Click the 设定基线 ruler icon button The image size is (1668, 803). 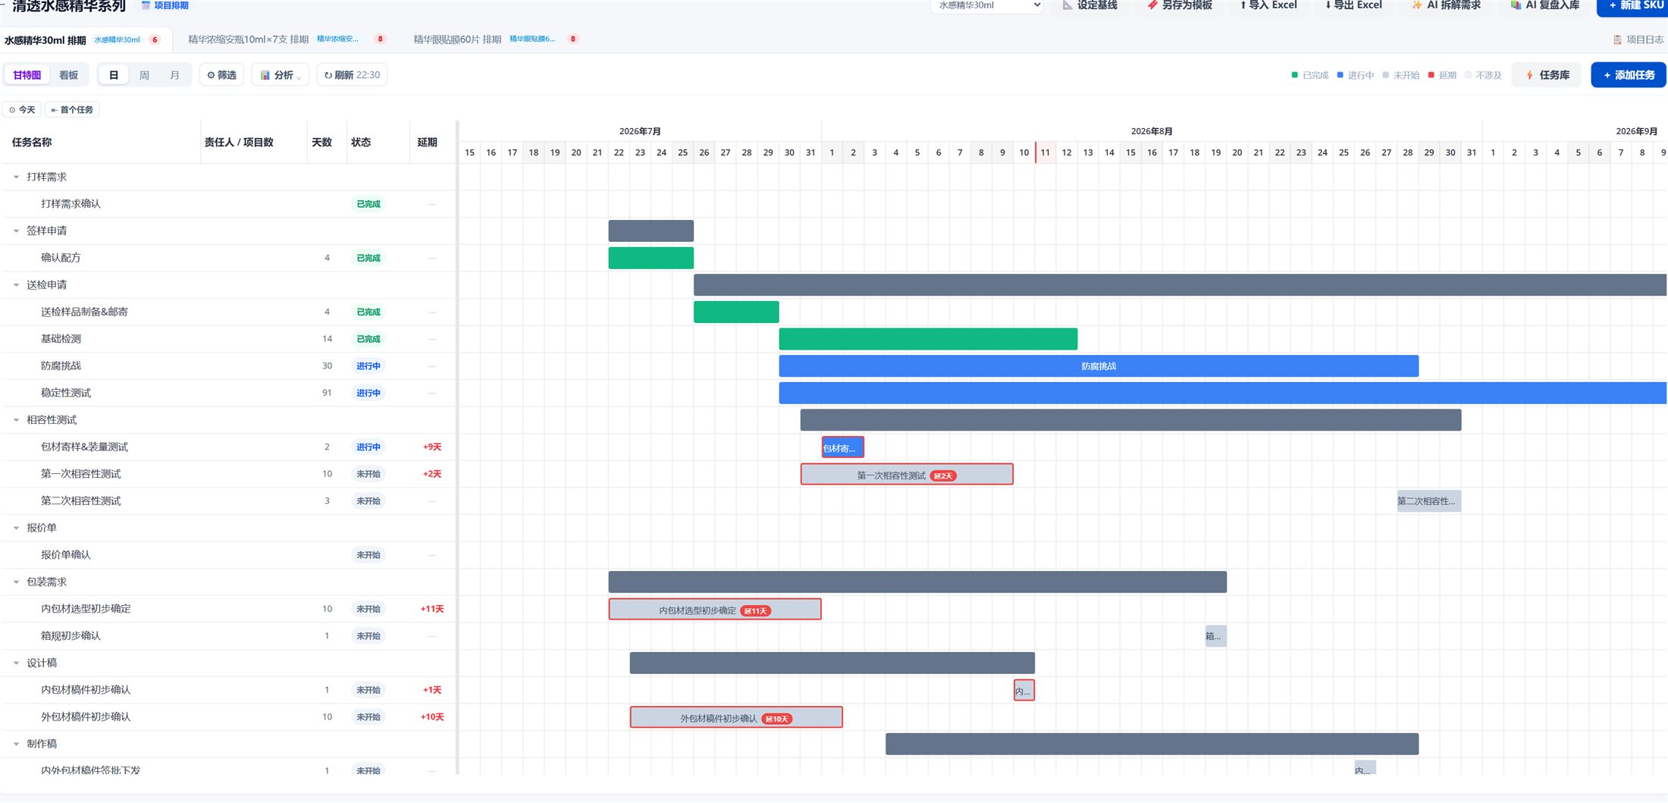click(1090, 5)
